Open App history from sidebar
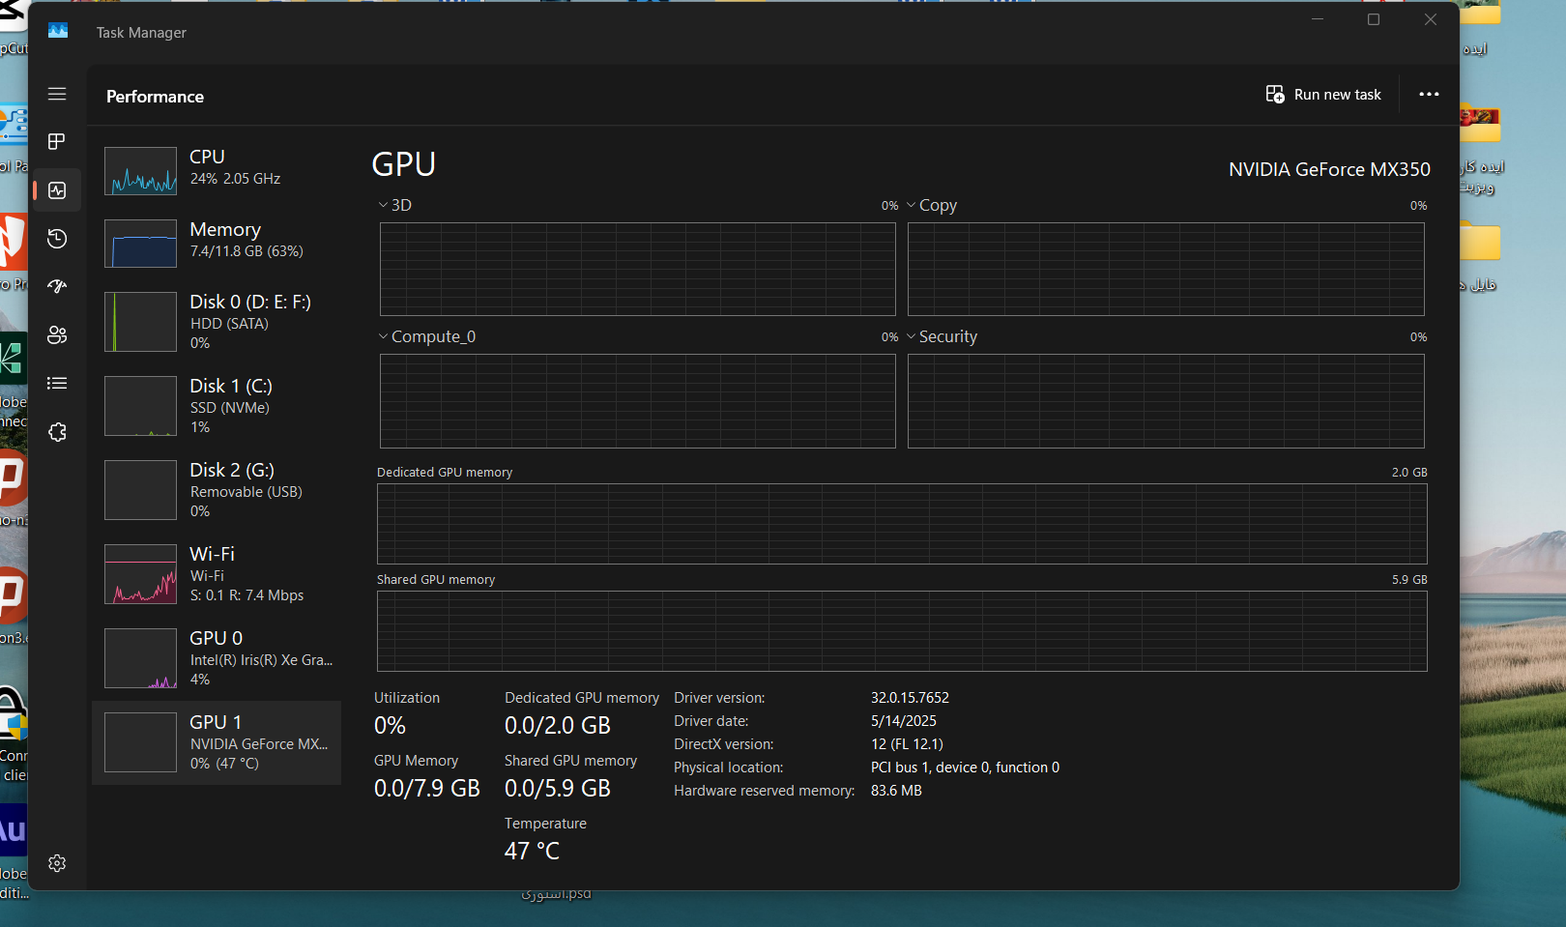Screen dimensions: 1566x927 57,239
